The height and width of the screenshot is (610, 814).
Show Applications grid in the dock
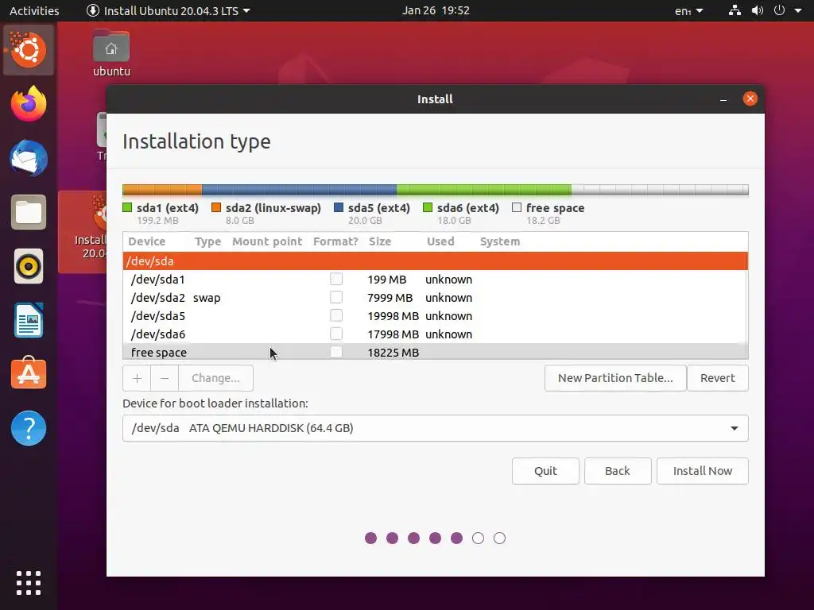(29, 583)
